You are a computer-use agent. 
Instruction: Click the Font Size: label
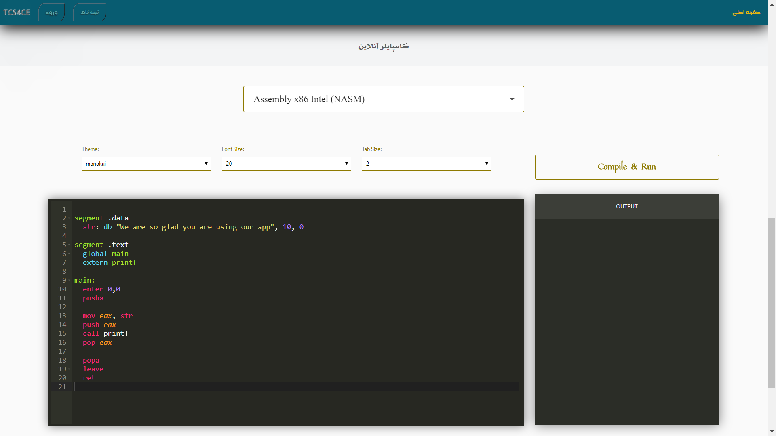[233, 149]
